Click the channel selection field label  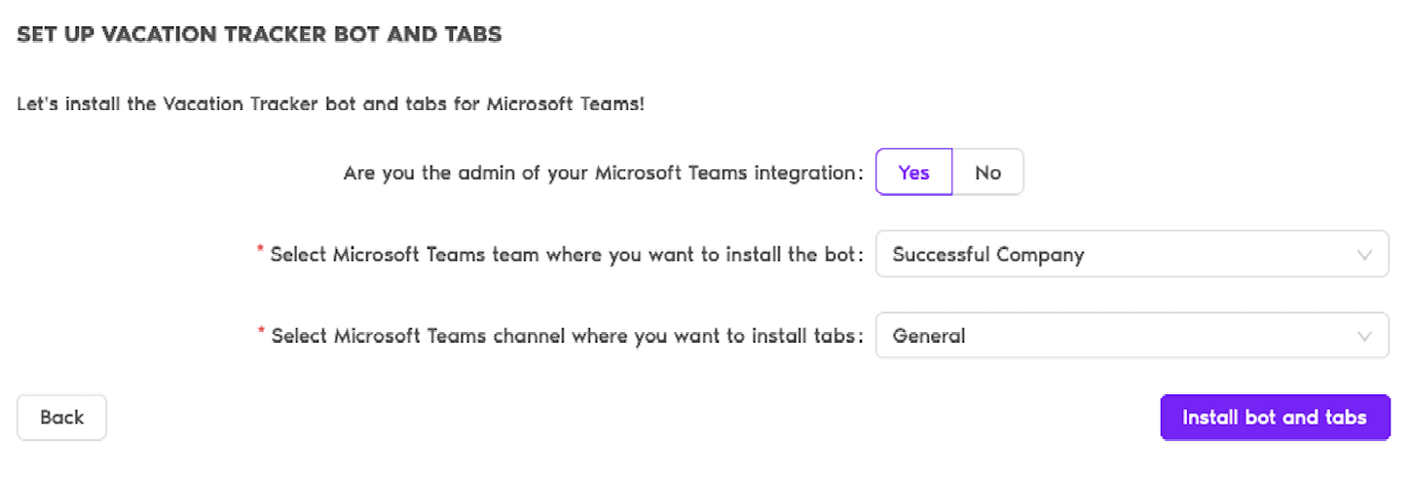click(x=567, y=336)
